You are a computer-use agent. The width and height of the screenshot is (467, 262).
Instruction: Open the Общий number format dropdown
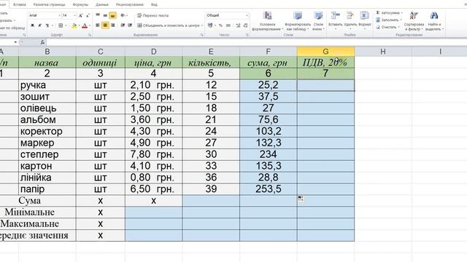pyautogui.click(x=247, y=15)
